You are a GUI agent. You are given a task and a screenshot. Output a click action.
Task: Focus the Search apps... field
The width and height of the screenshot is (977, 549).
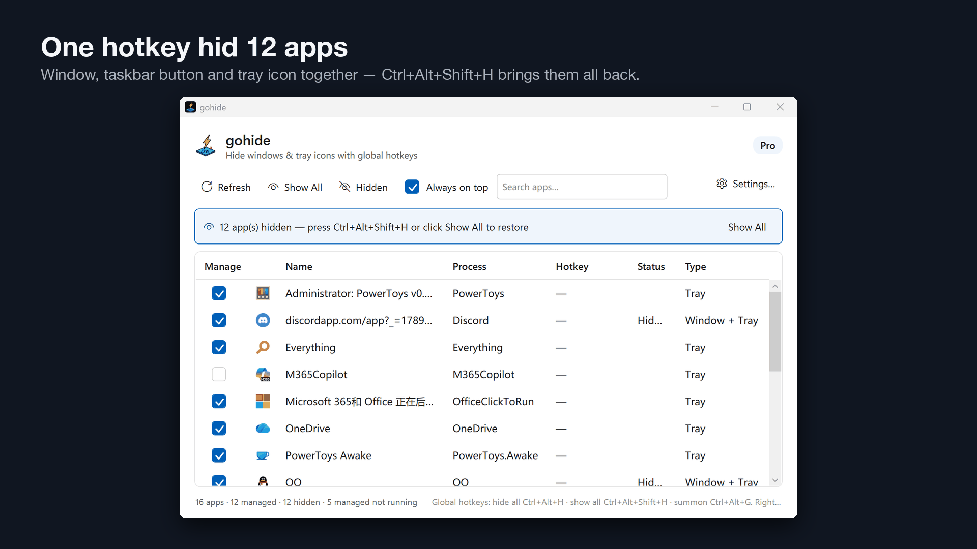pos(582,187)
